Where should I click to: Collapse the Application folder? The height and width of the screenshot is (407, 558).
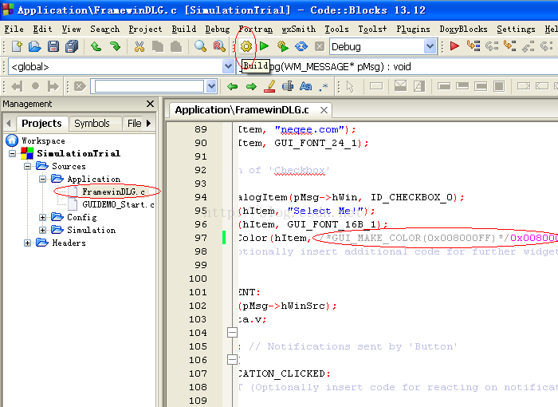click(43, 179)
